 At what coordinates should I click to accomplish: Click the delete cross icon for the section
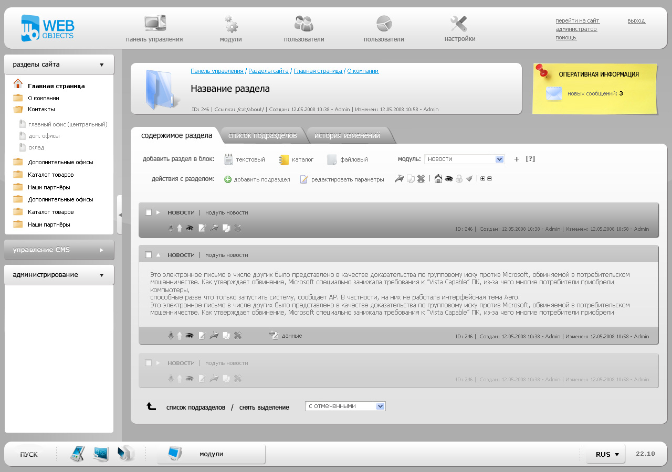(x=421, y=178)
